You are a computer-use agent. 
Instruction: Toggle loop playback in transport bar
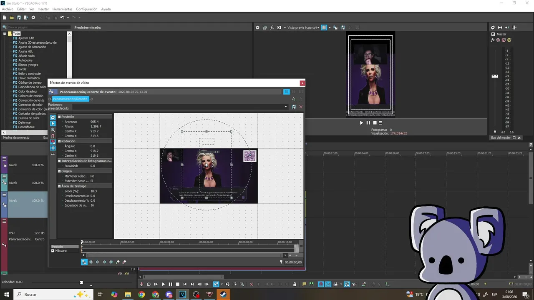[x=149, y=284]
